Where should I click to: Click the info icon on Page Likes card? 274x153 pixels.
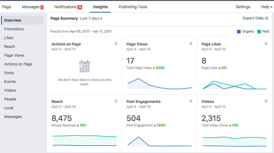click(266, 43)
